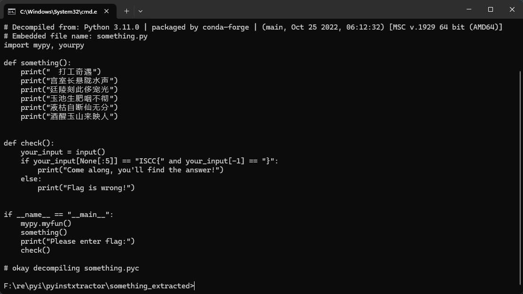Click the cmd icon in the tab
The height and width of the screenshot is (294, 523).
[x=12, y=12]
